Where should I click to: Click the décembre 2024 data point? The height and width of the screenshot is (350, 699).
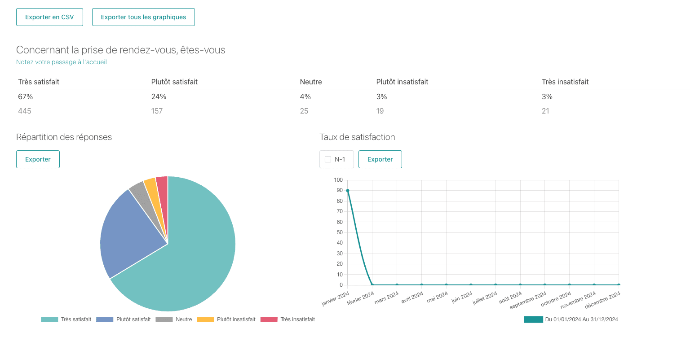click(x=619, y=284)
